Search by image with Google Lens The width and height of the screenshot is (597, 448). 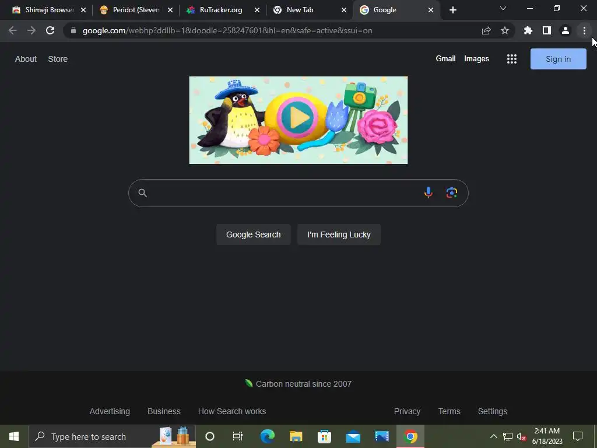[x=452, y=192]
